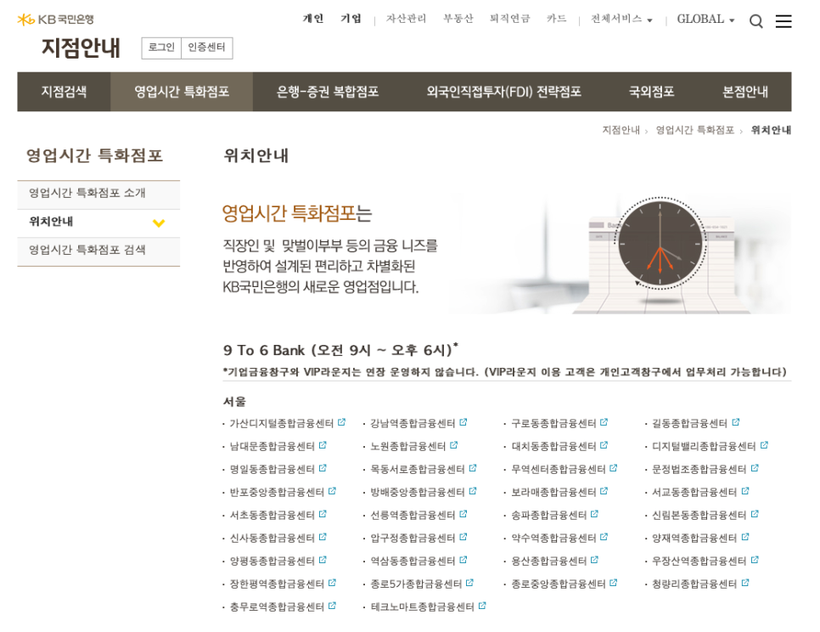Click the 지점안내 page title

81,48
